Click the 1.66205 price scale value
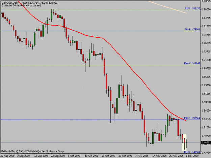Image resolution: width=211 pixels, height=158 pixels. (206, 77)
